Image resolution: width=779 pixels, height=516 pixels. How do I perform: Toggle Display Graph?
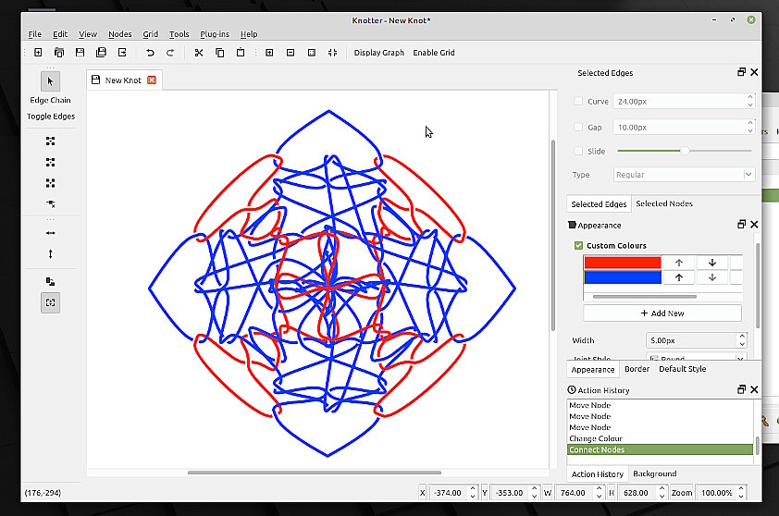click(x=379, y=52)
